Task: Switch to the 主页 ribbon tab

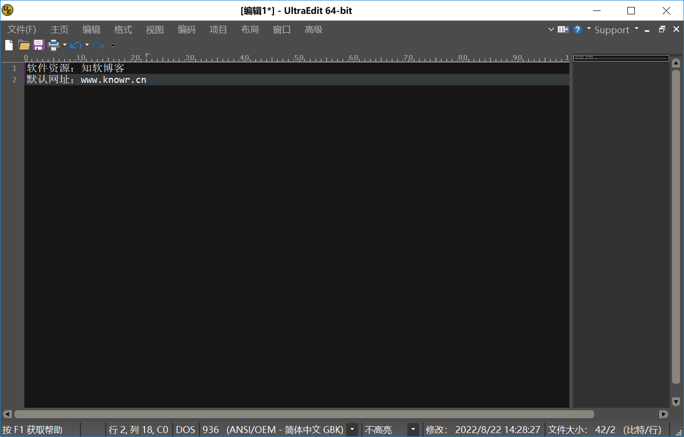Action: [x=60, y=30]
